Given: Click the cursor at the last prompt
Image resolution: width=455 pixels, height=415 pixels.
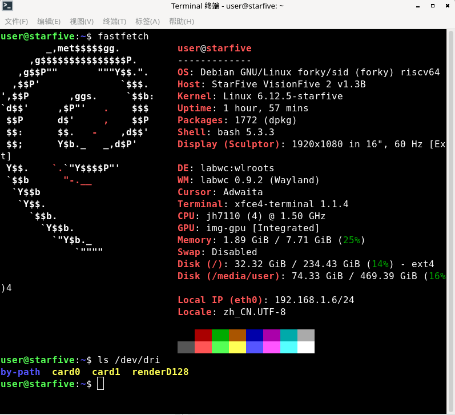Looking at the screenshot, I should [100, 384].
